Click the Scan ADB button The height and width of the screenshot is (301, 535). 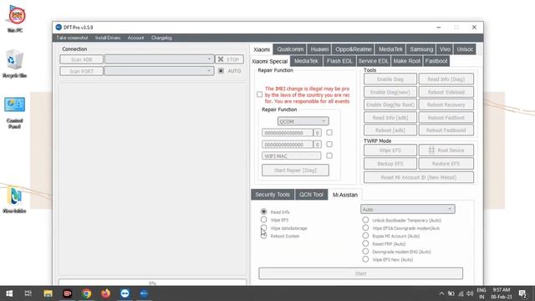pyautogui.click(x=82, y=59)
